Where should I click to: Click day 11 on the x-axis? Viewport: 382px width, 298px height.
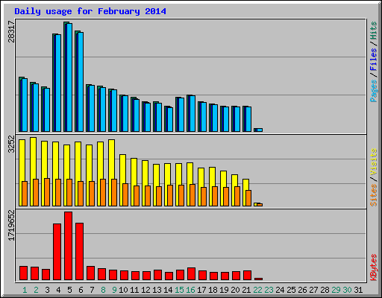pyautogui.click(x=134, y=290)
